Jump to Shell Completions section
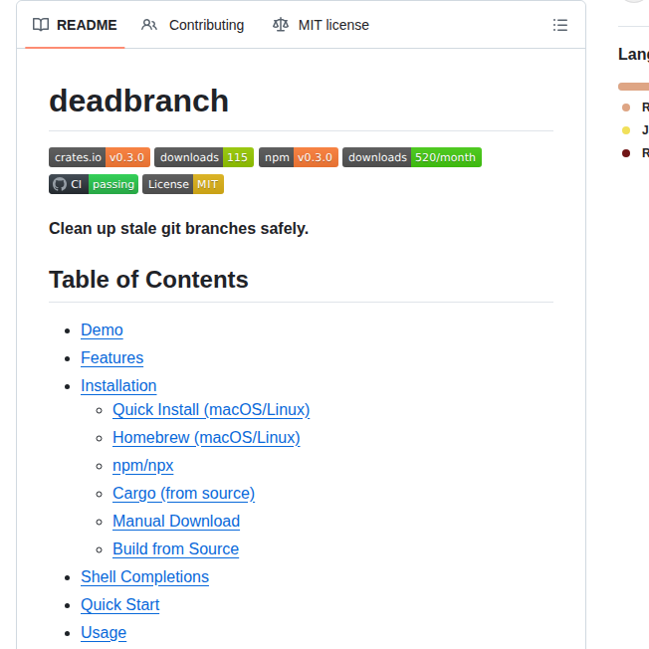This screenshot has height=649, width=649. pyautogui.click(x=145, y=577)
